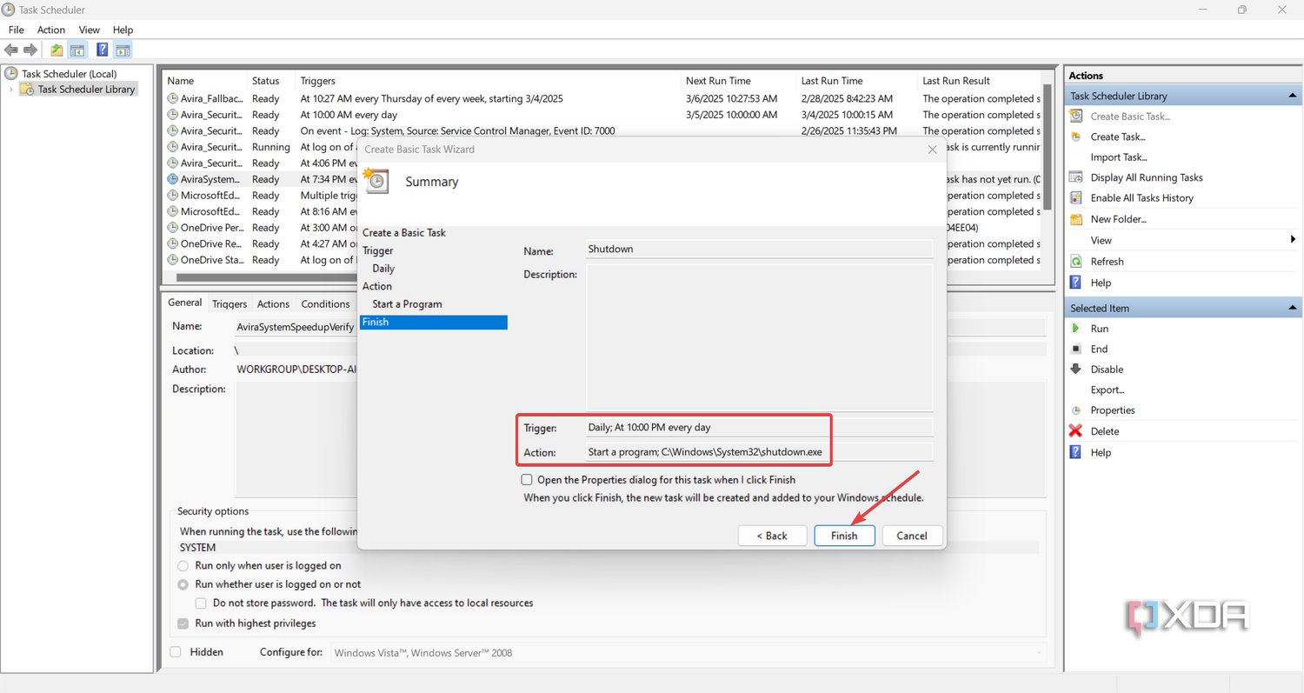Screen dimensions: 1304x693
Task: Click the green Run icon
Action: pyautogui.click(x=1076, y=329)
